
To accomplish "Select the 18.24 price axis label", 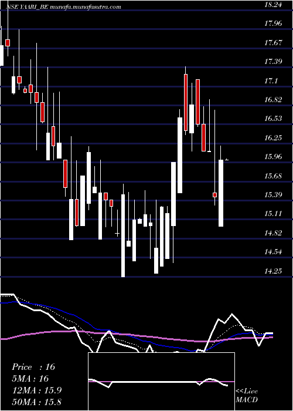I will pyautogui.click(x=273, y=5).
